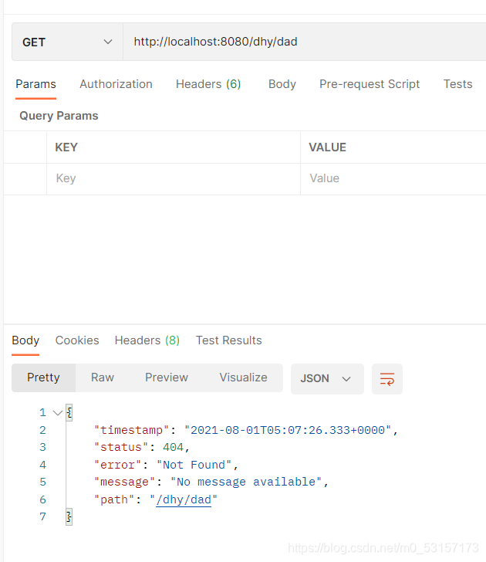Switch to the Authorization tab
The height and width of the screenshot is (562, 486).
pyautogui.click(x=116, y=84)
